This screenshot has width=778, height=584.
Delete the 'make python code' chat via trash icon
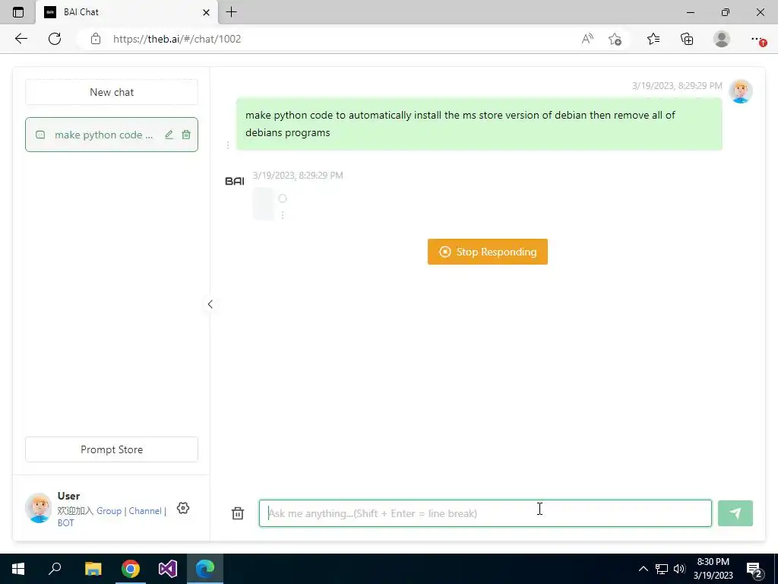coord(186,135)
